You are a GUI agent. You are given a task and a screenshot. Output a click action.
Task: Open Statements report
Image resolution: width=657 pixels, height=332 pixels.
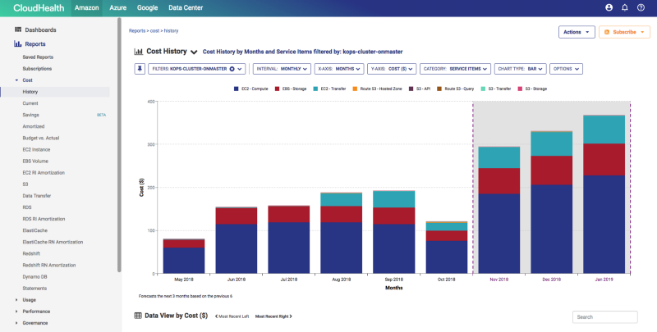click(x=34, y=289)
